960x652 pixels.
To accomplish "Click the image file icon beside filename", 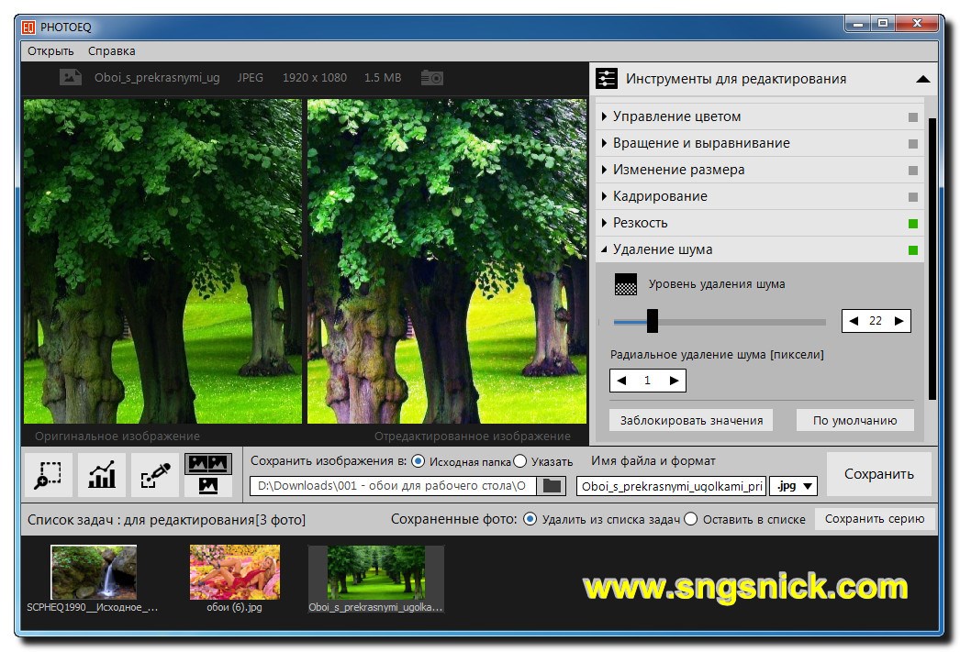I will pyautogui.click(x=71, y=77).
